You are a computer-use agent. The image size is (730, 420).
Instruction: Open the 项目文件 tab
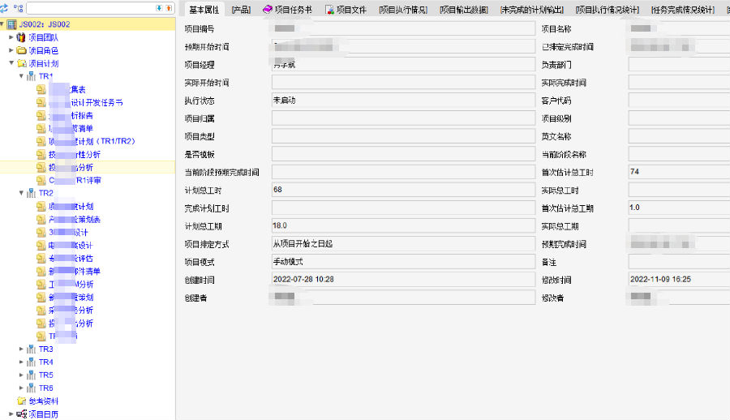coord(346,9)
